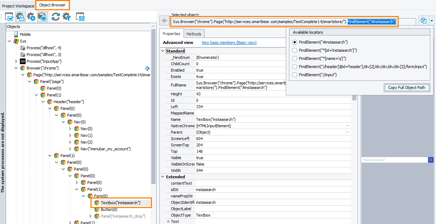Switch to the Methods tab
The width and height of the screenshot is (436, 224).
click(194, 33)
